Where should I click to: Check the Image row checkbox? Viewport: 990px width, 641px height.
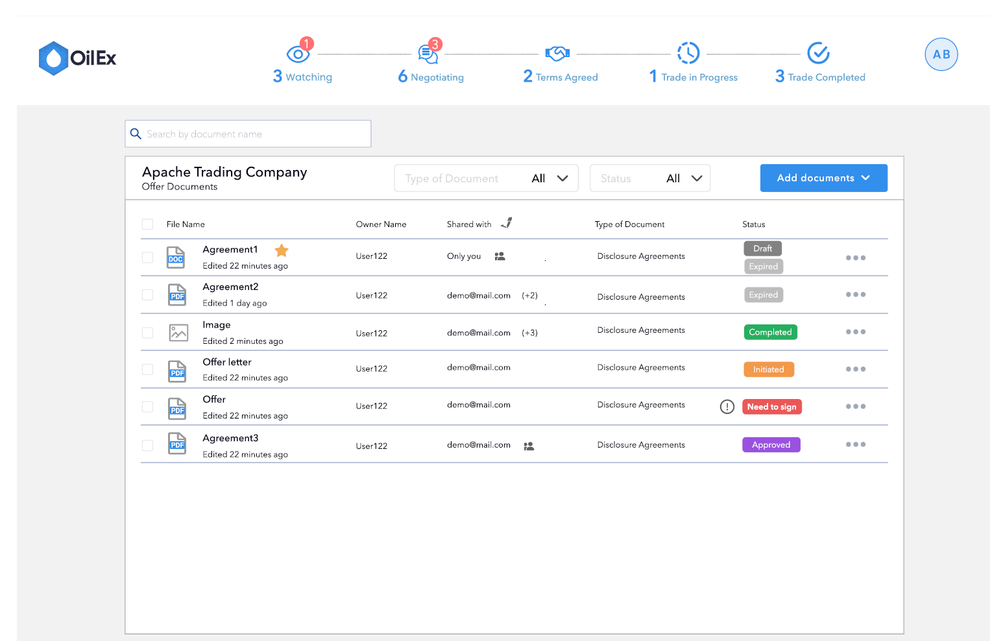point(148,332)
